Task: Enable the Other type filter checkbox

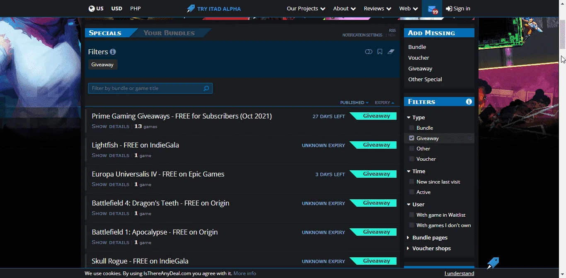Action: pos(411,148)
